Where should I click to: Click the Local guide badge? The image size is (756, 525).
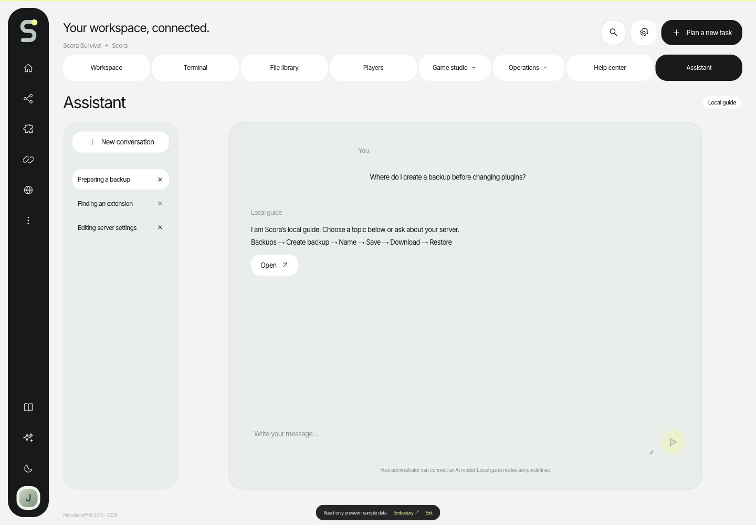(722, 102)
